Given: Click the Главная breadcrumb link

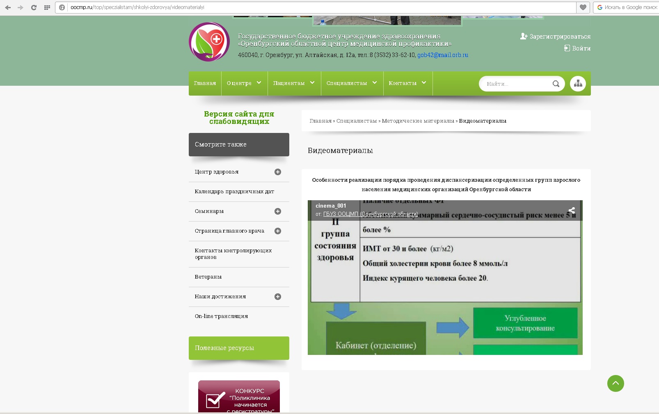Looking at the screenshot, I should tap(320, 121).
